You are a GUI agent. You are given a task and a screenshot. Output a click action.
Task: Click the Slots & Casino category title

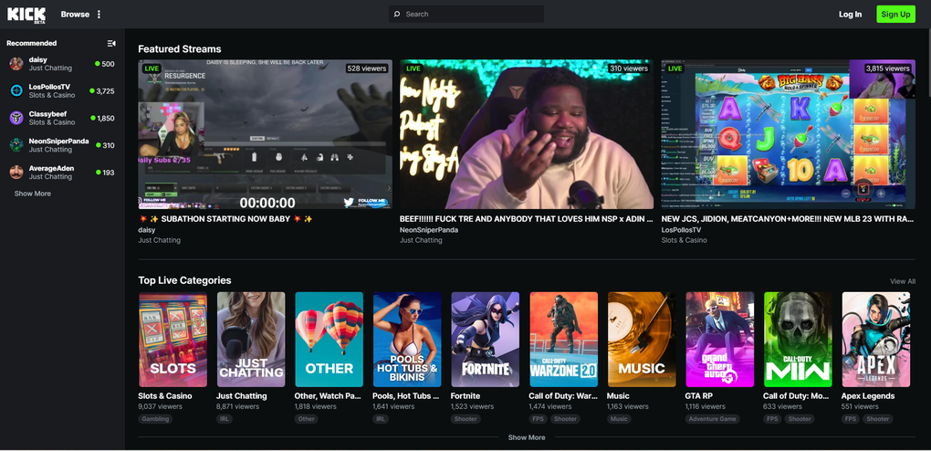point(165,395)
